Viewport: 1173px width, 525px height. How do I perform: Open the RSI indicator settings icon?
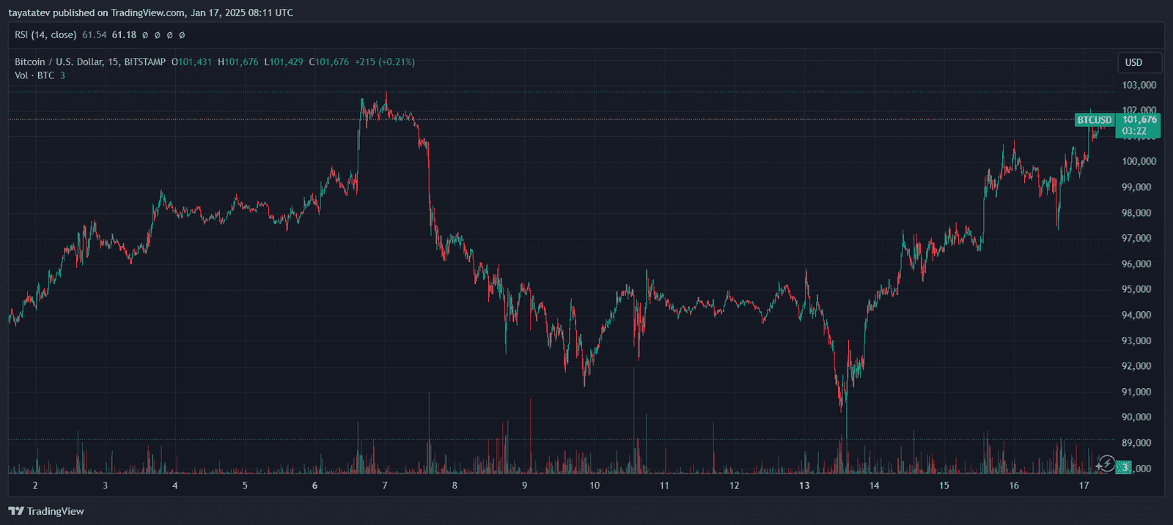[156, 35]
